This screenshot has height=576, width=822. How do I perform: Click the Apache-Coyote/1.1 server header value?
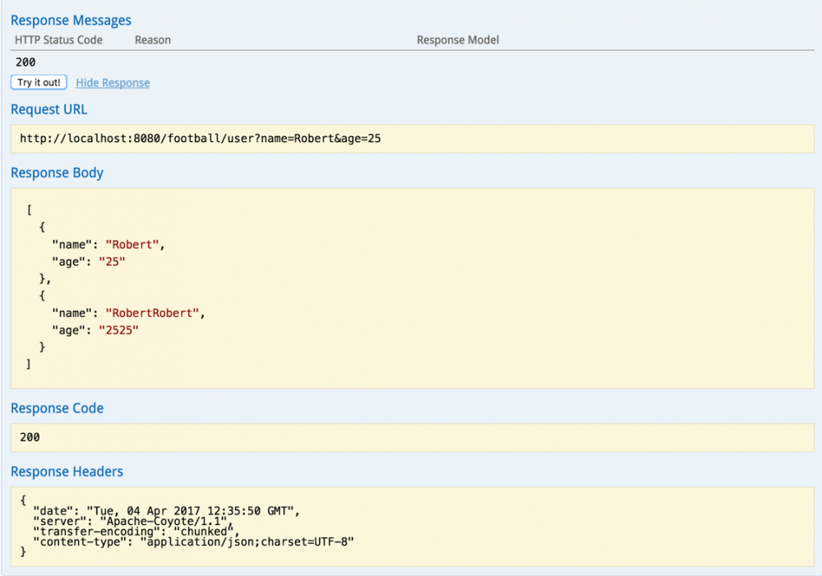pos(163,521)
